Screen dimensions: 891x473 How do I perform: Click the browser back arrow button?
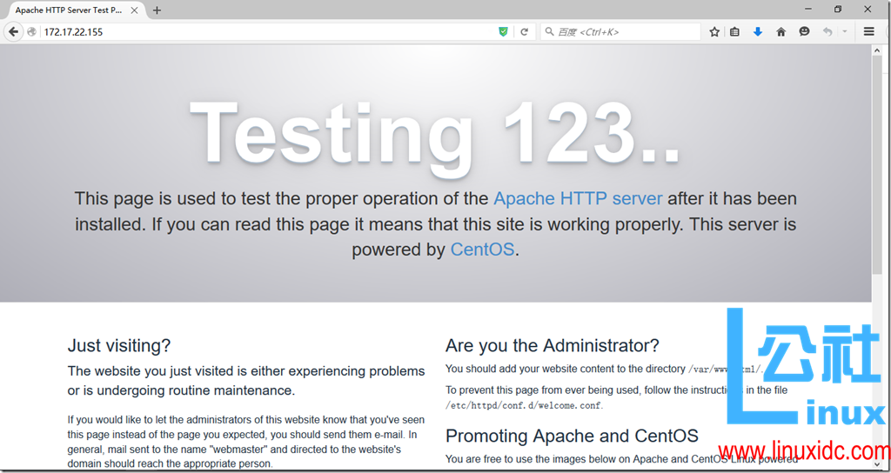[13, 32]
